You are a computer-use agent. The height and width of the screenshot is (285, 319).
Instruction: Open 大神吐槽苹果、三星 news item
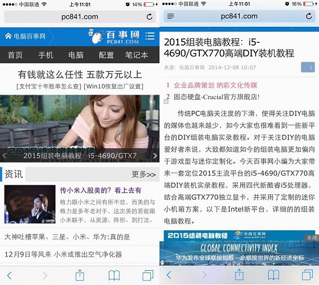(x=67, y=237)
